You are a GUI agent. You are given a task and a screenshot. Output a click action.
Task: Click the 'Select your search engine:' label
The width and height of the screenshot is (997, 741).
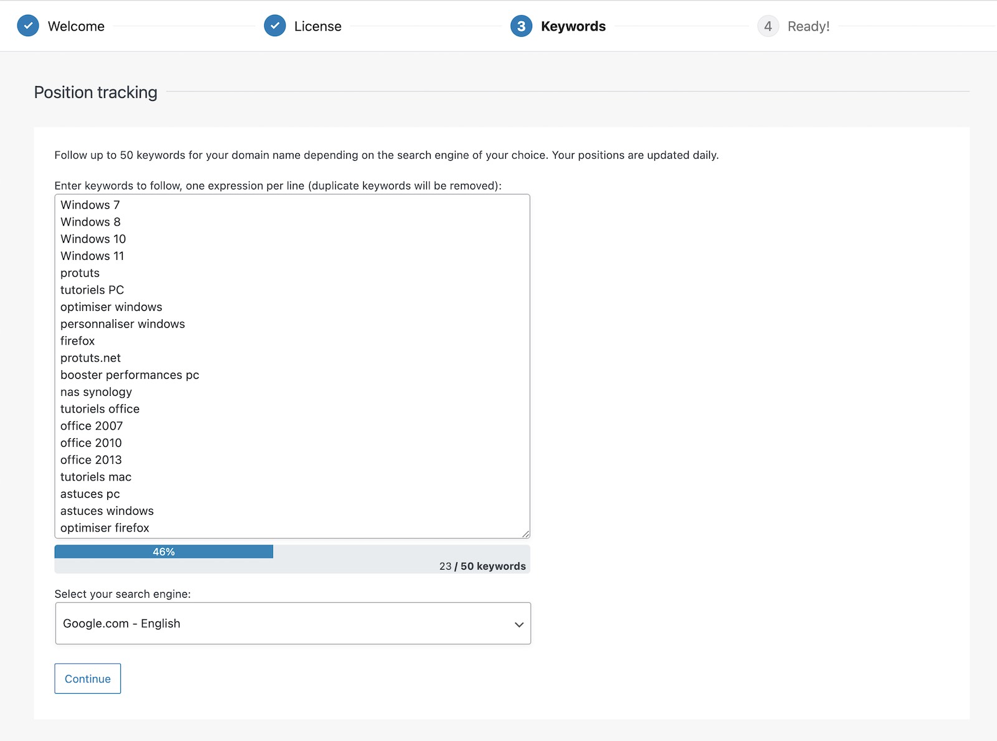pyautogui.click(x=123, y=594)
